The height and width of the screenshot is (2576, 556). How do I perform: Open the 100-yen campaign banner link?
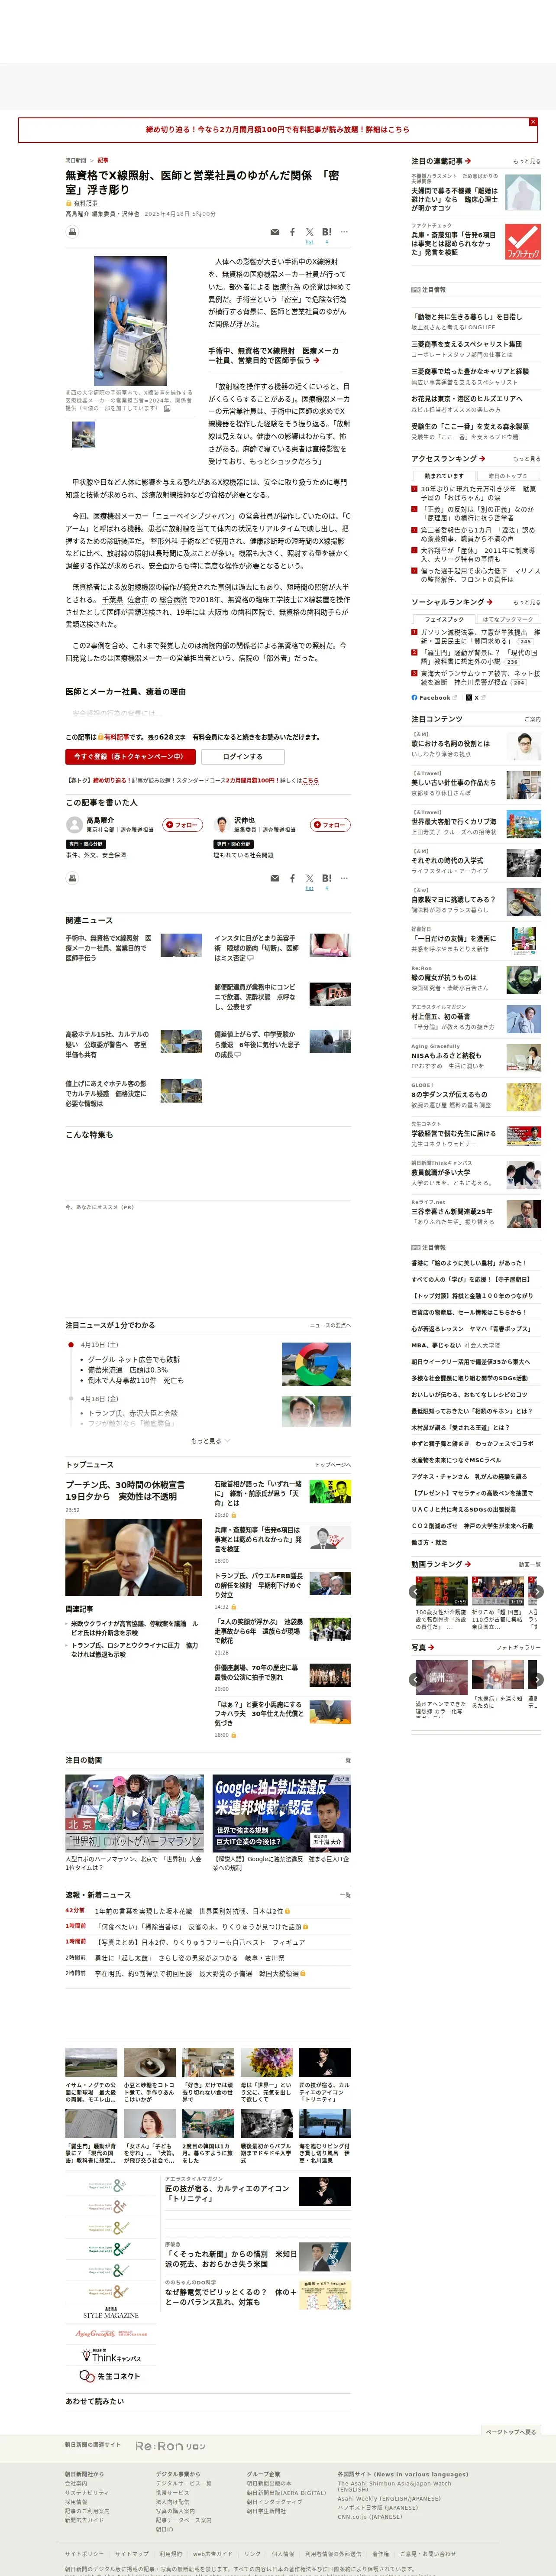click(x=277, y=130)
